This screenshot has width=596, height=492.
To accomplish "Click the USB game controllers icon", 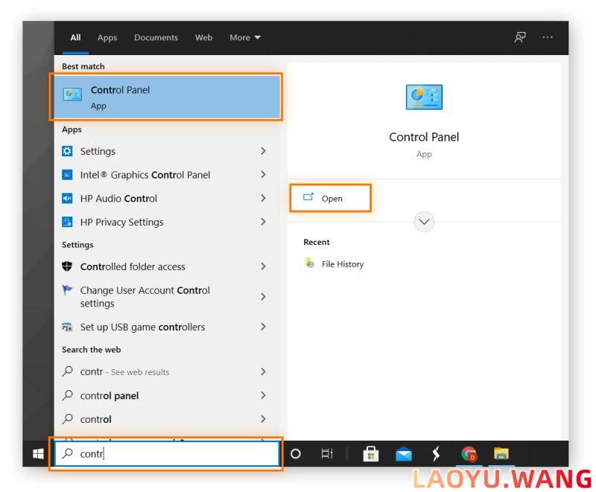I will [67, 327].
